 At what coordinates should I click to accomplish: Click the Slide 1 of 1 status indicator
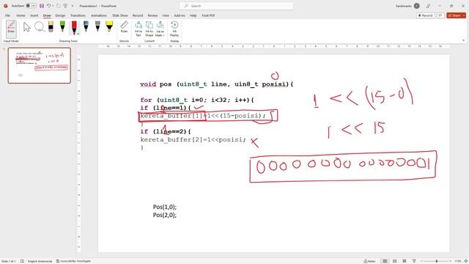tap(8, 261)
